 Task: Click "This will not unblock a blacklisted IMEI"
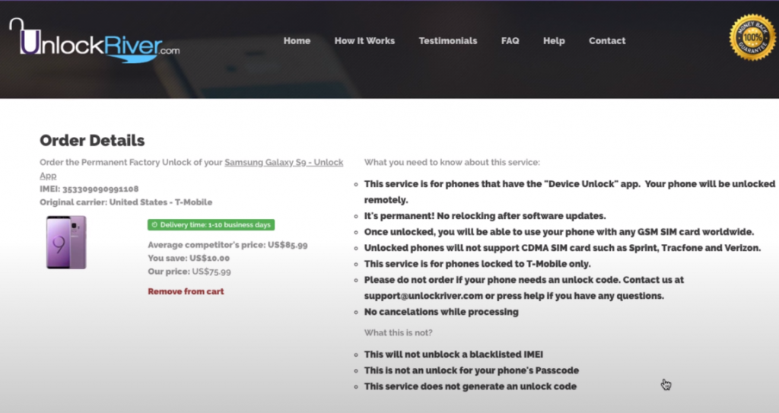pyautogui.click(x=453, y=354)
